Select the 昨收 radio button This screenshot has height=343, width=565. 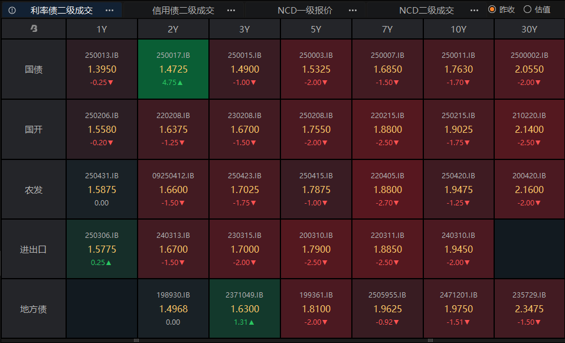pos(492,9)
